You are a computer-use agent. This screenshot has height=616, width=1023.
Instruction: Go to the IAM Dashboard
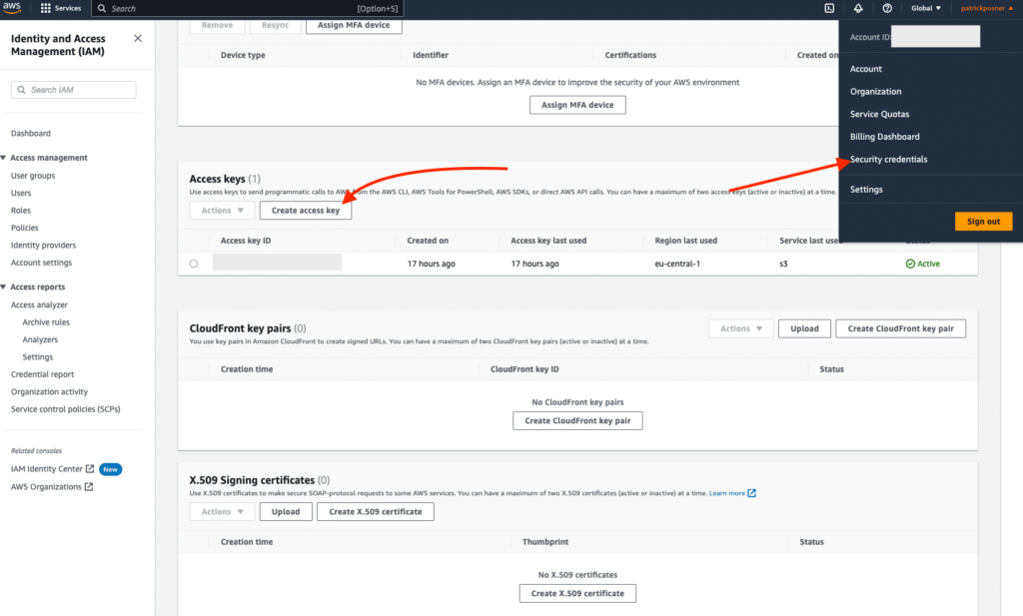pyautogui.click(x=31, y=134)
